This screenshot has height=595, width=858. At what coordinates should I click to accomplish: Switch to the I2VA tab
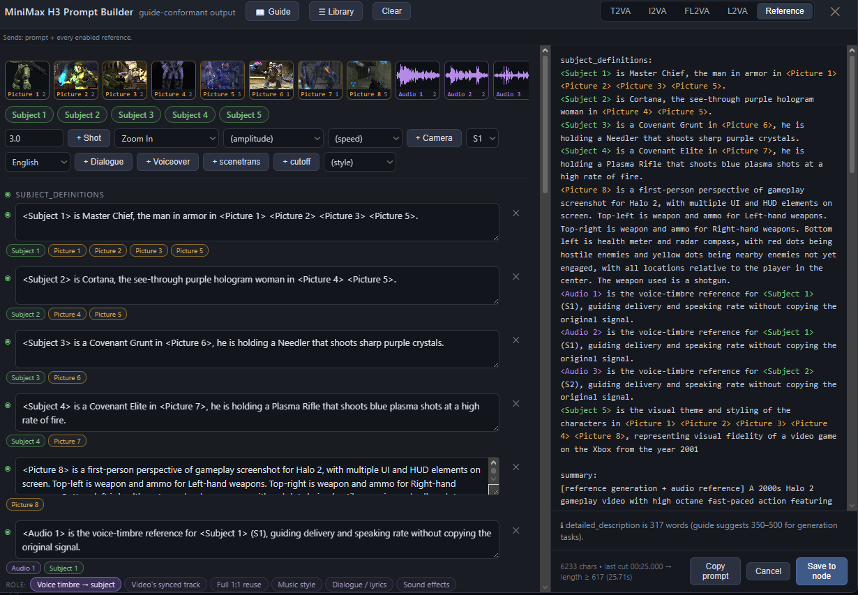click(x=658, y=11)
